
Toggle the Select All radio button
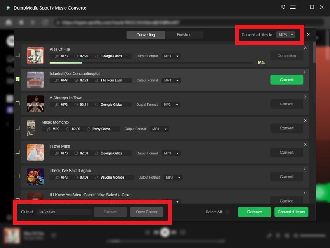click(228, 212)
